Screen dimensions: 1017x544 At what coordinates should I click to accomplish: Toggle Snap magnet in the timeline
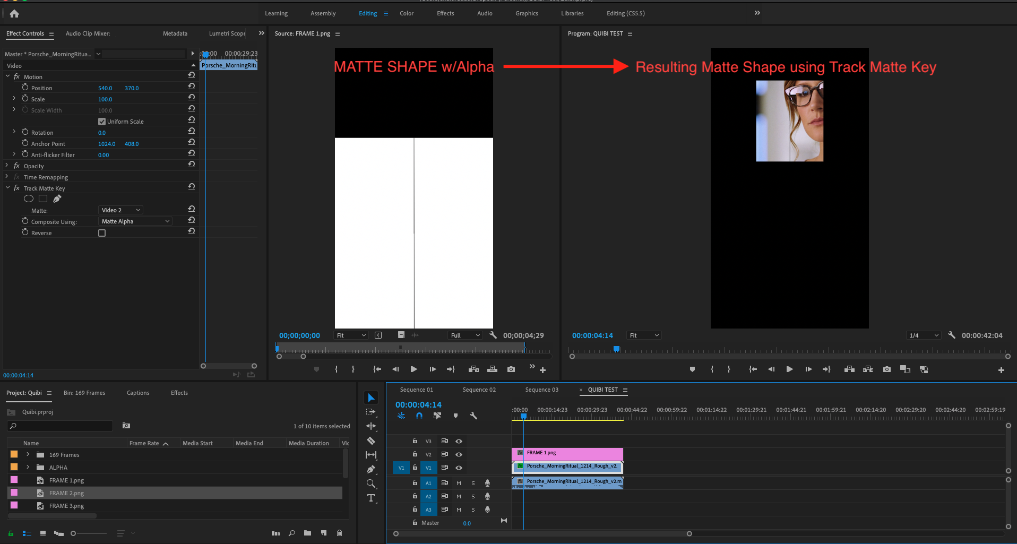click(419, 416)
